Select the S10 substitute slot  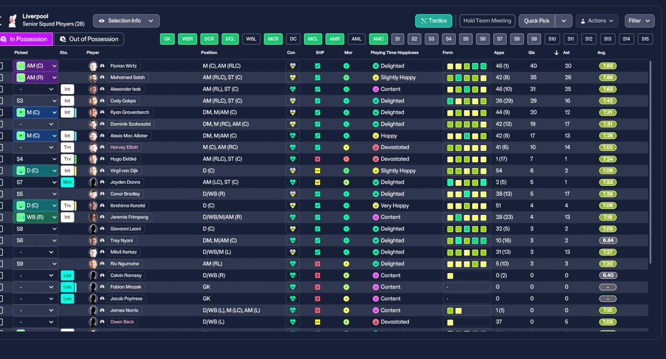552,39
